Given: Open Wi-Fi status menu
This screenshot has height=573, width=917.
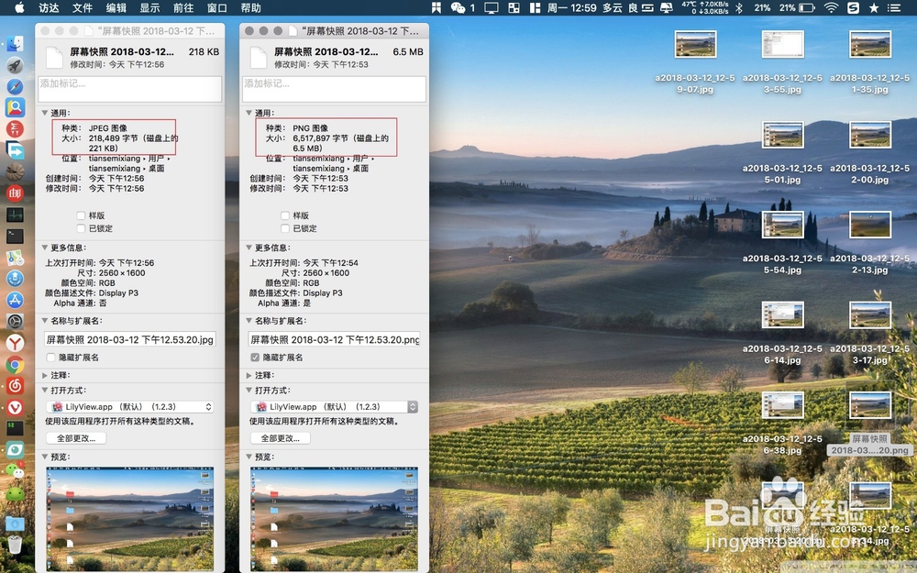Looking at the screenshot, I should click(831, 7).
